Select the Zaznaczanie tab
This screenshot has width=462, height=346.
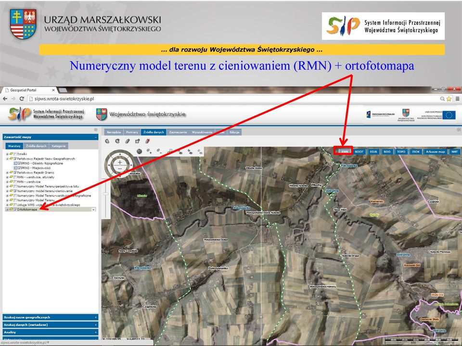[x=178, y=133]
